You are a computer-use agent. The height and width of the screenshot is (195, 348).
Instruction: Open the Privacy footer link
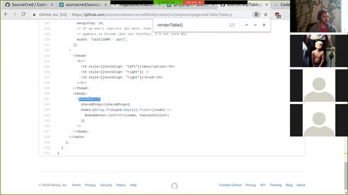(x=90, y=185)
